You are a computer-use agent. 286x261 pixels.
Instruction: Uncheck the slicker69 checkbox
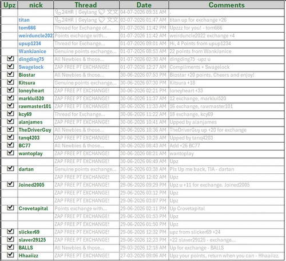pos(10,231)
